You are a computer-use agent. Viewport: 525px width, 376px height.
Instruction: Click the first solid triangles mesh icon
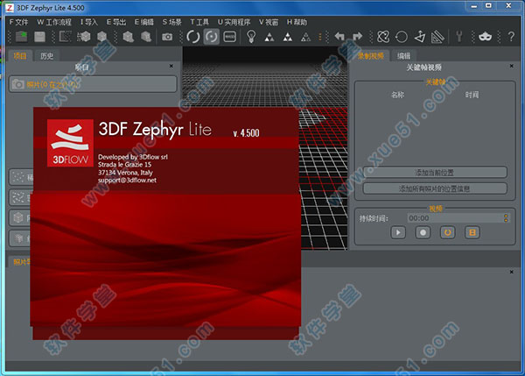click(x=269, y=37)
